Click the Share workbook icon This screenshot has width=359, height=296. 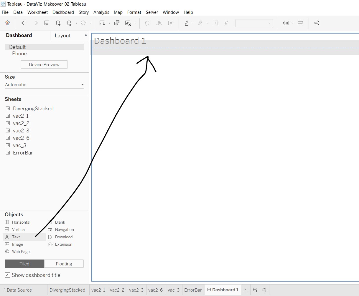pos(317,23)
